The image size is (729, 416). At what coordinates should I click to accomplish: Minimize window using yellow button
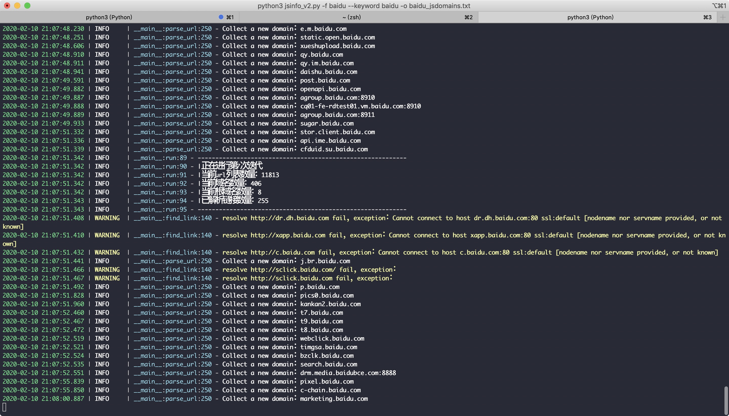coord(17,6)
